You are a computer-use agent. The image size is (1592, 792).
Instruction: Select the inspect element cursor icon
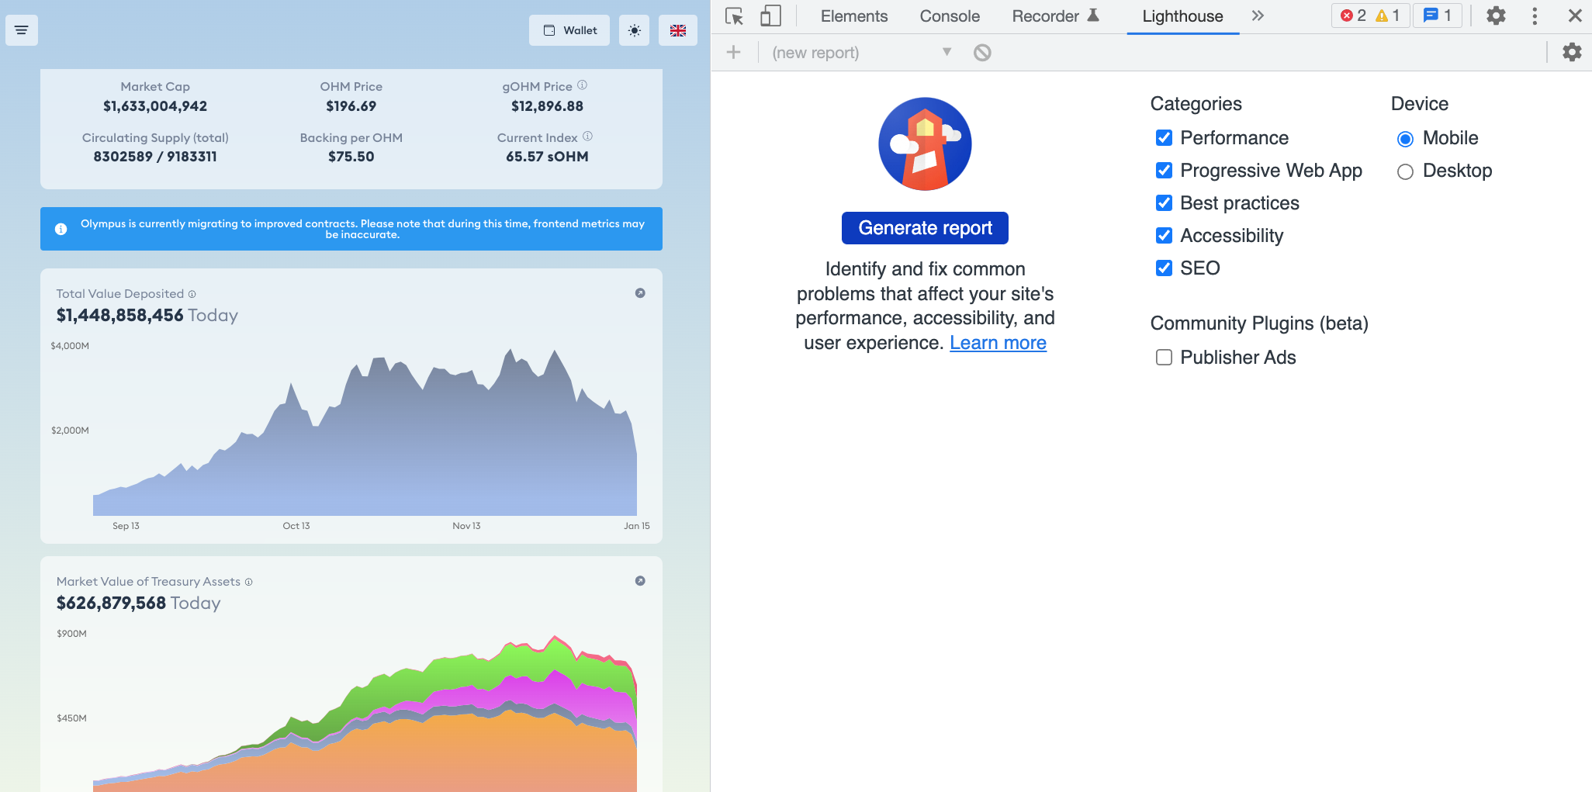click(x=733, y=16)
